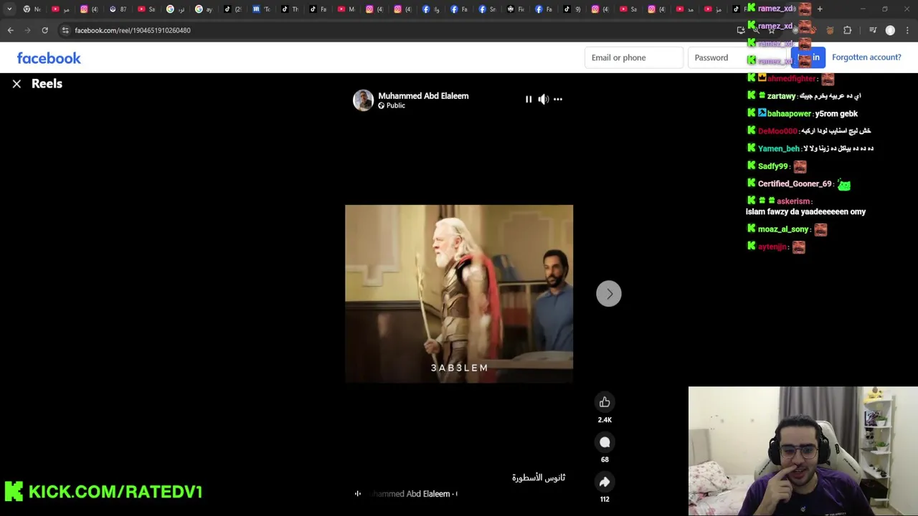Open the Chrome Extensions puzzle icon

point(848,30)
